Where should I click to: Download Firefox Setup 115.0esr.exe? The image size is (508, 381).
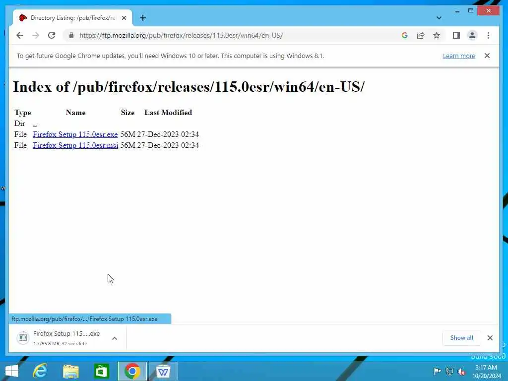pyautogui.click(x=75, y=134)
